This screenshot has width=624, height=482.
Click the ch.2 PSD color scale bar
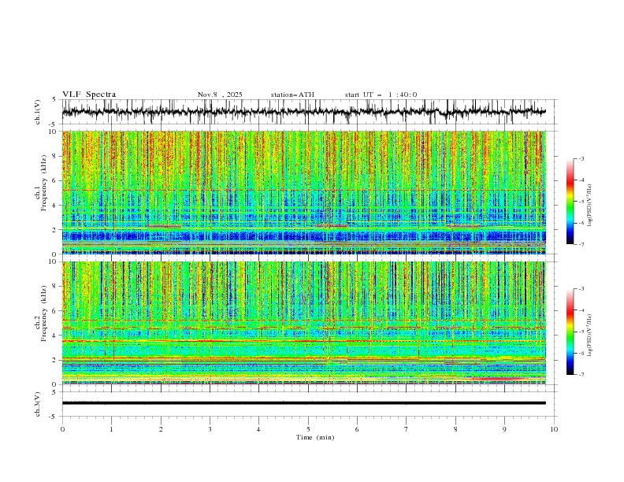coord(570,332)
